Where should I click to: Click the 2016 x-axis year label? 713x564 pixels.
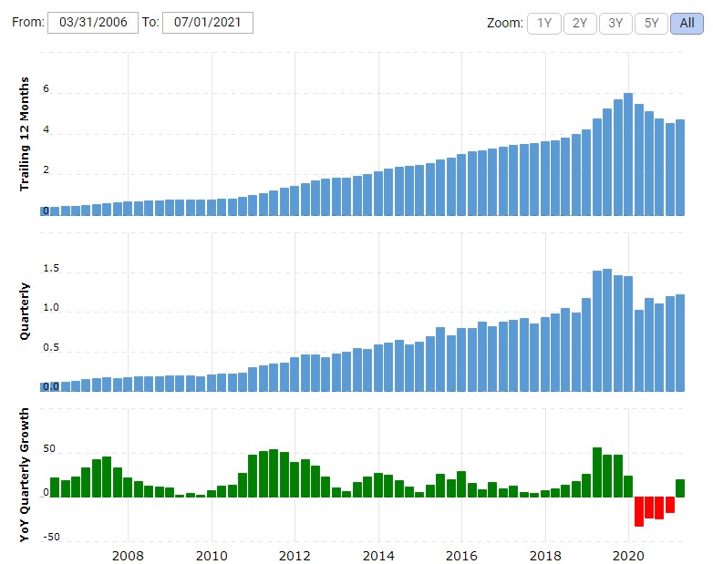point(461,556)
